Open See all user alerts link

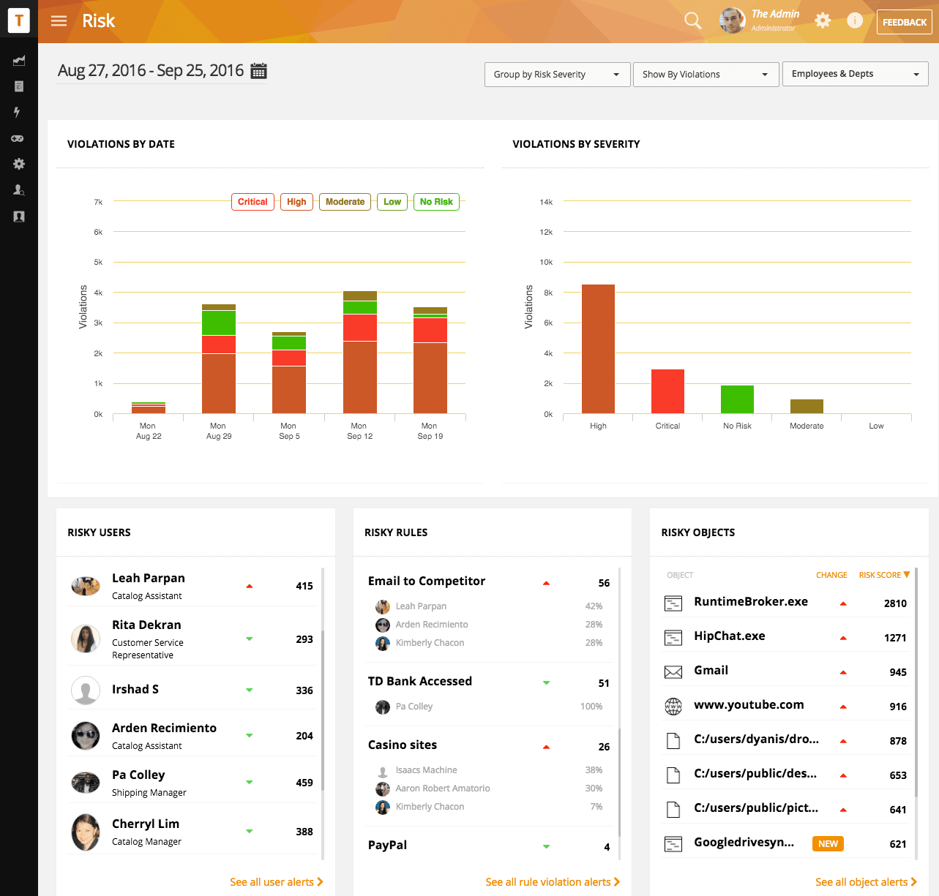277,882
